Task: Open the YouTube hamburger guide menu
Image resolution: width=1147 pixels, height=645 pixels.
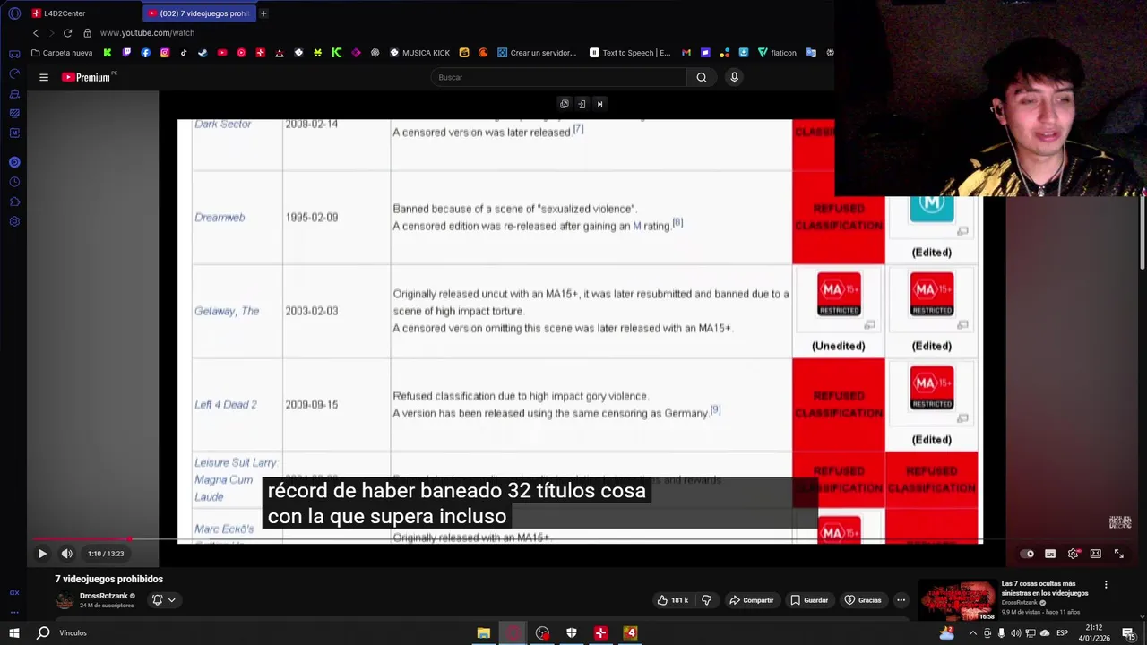Action: 43,77
